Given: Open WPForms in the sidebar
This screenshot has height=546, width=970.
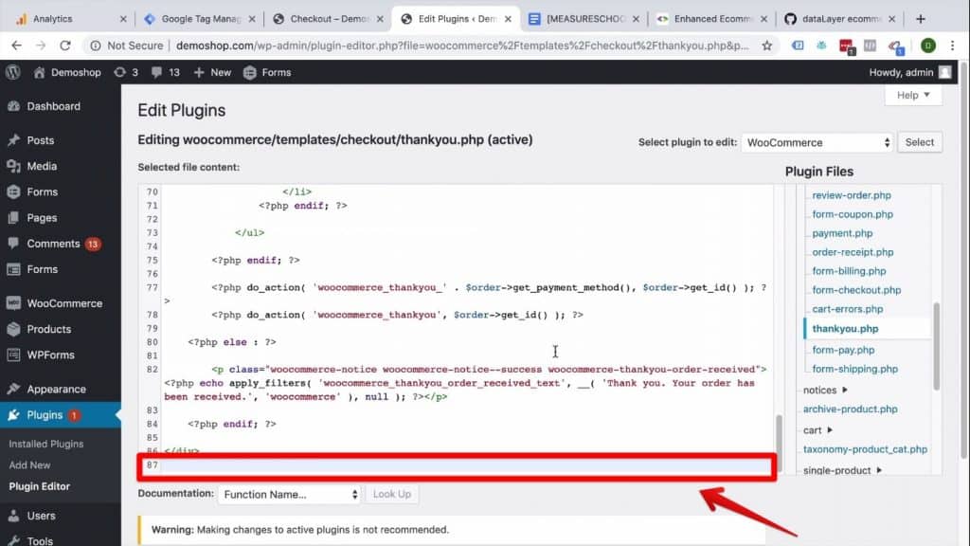Looking at the screenshot, I should pyautogui.click(x=50, y=355).
